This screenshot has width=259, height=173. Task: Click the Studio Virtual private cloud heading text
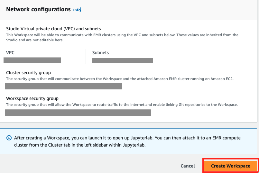click(x=53, y=29)
